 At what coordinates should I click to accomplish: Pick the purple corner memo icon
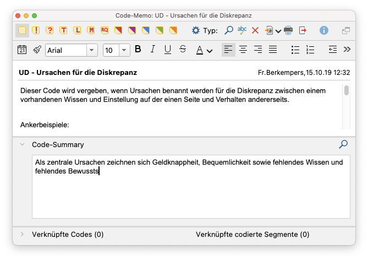point(132,30)
